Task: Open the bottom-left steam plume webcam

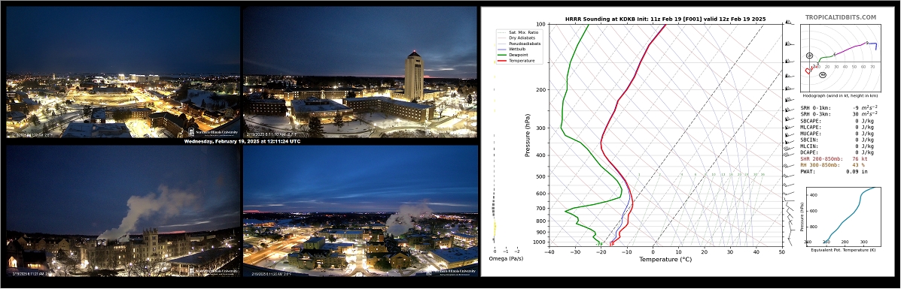Action: coord(123,211)
